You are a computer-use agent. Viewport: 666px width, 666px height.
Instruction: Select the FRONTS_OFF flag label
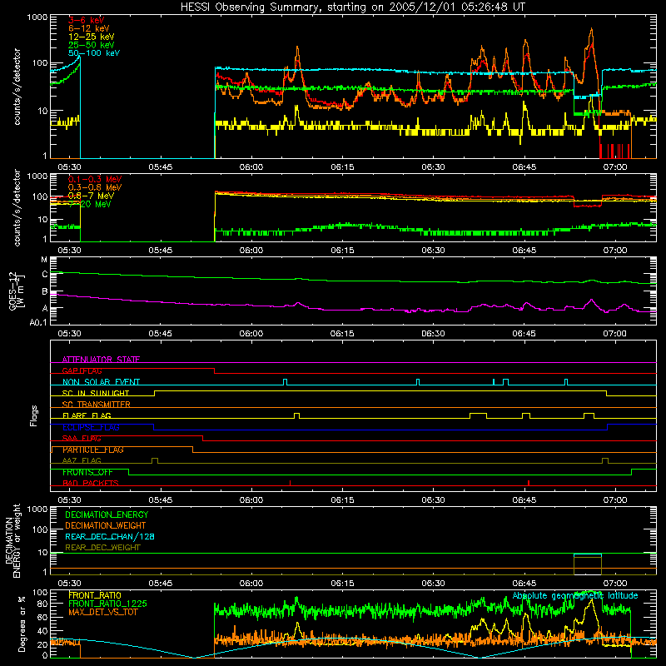pyautogui.click(x=87, y=472)
